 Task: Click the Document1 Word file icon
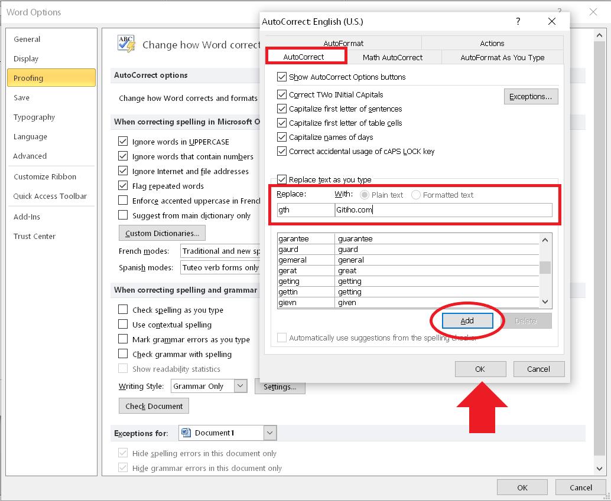pos(186,433)
